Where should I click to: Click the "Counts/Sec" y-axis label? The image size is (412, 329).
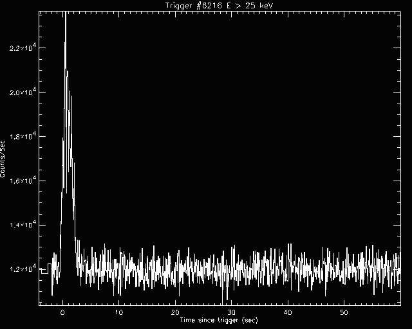pos(3,159)
